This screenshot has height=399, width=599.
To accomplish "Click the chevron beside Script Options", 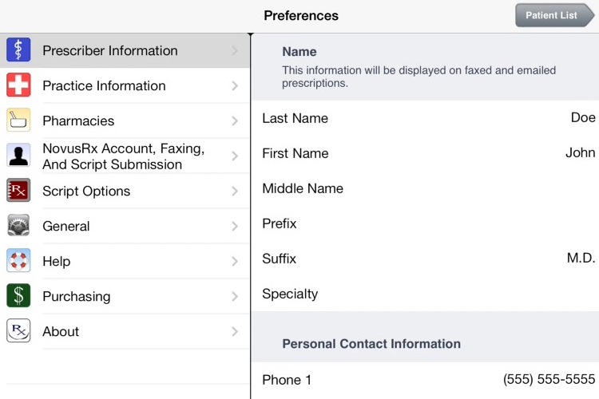I will [235, 191].
